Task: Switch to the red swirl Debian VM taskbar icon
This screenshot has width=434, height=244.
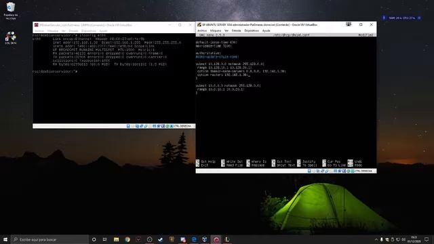Action: tap(216, 239)
